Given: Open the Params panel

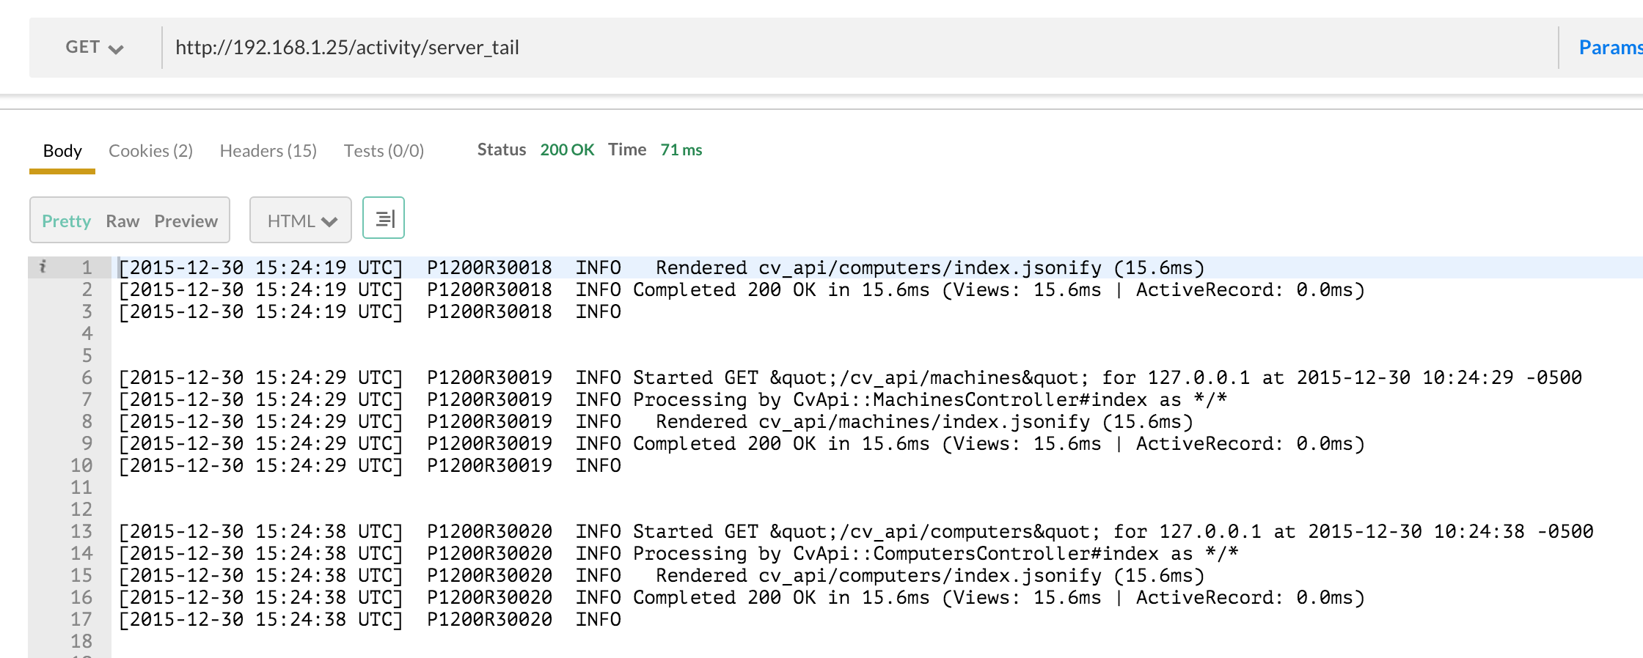Looking at the screenshot, I should pyautogui.click(x=1609, y=48).
